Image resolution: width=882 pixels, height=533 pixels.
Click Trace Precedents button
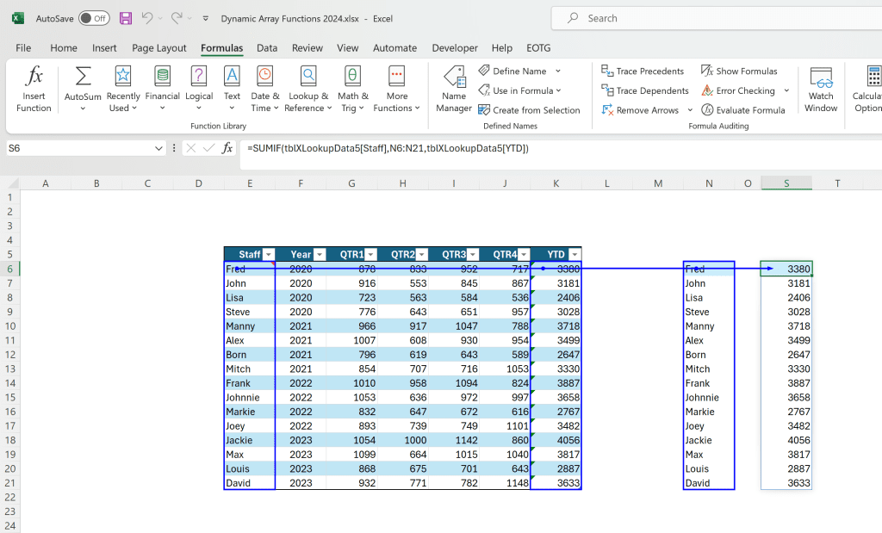click(643, 71)
